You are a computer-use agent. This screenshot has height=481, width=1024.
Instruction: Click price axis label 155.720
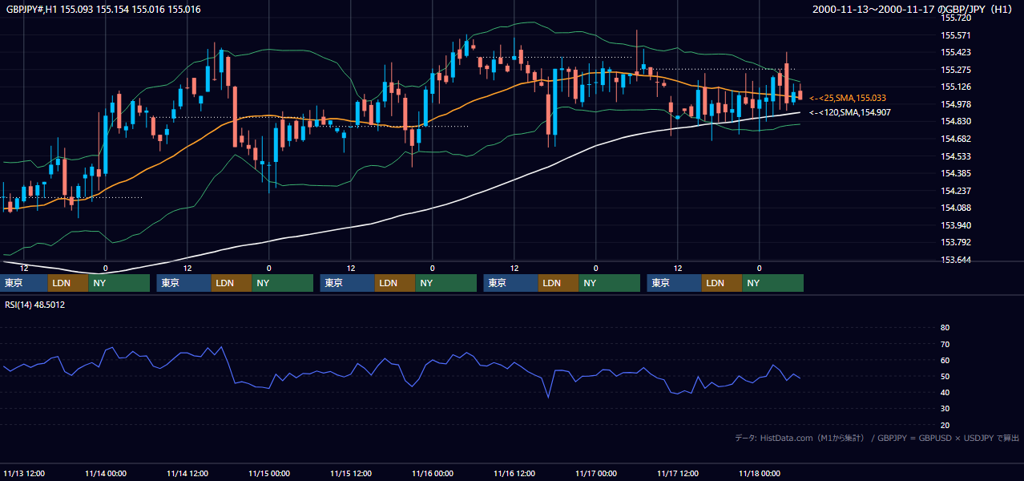tap(956, 18)
